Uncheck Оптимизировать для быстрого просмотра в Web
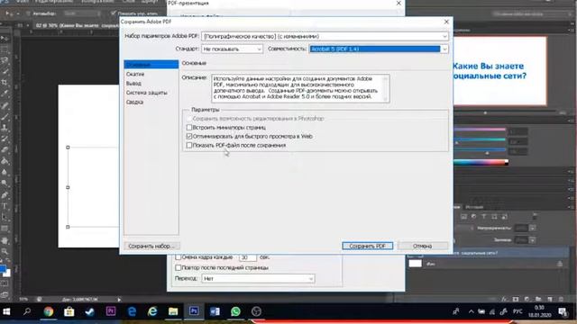 (x=189, y=136)
